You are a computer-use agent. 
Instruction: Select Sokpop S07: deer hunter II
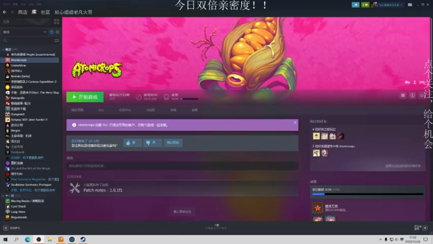(29, 119)
